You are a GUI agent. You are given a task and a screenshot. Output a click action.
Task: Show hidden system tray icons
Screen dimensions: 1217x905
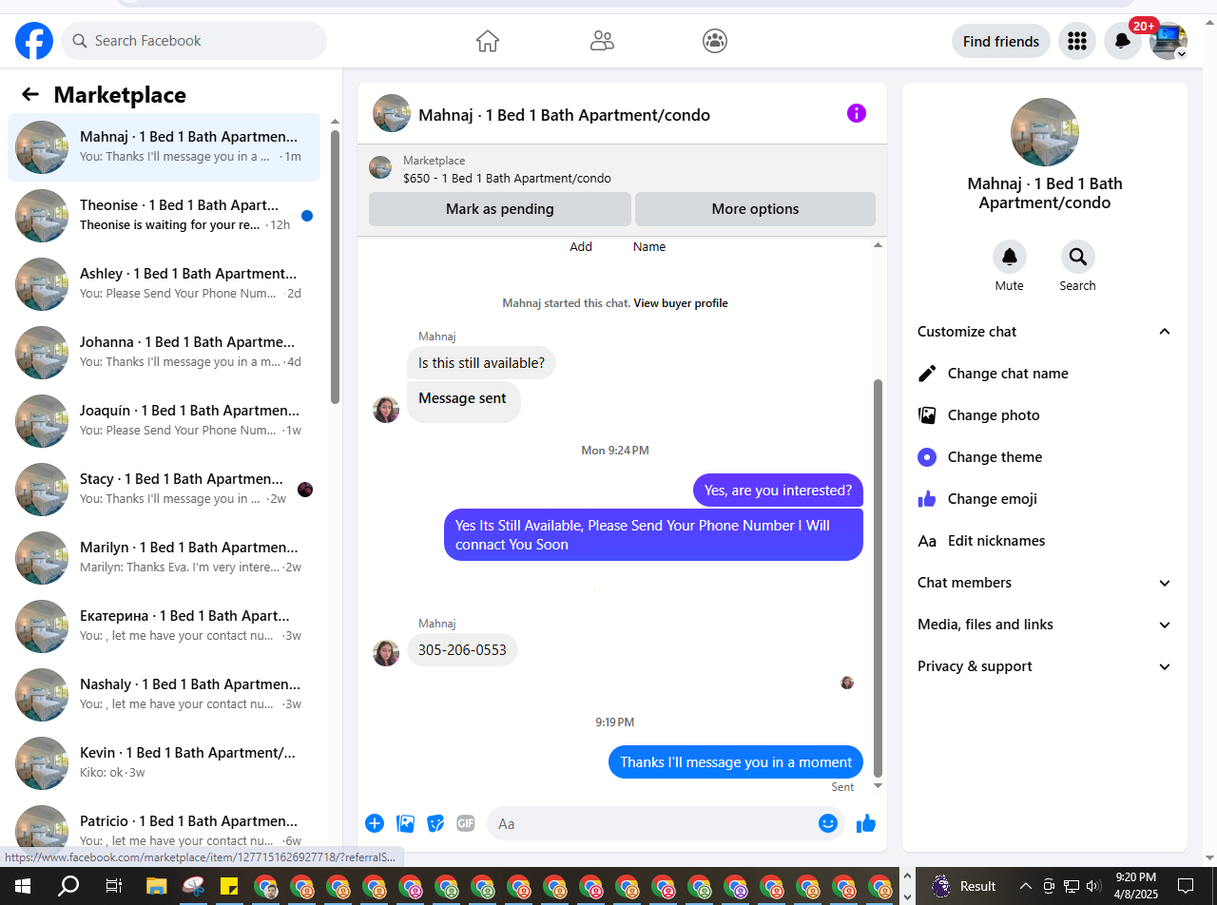click(x=1026, y=886)
